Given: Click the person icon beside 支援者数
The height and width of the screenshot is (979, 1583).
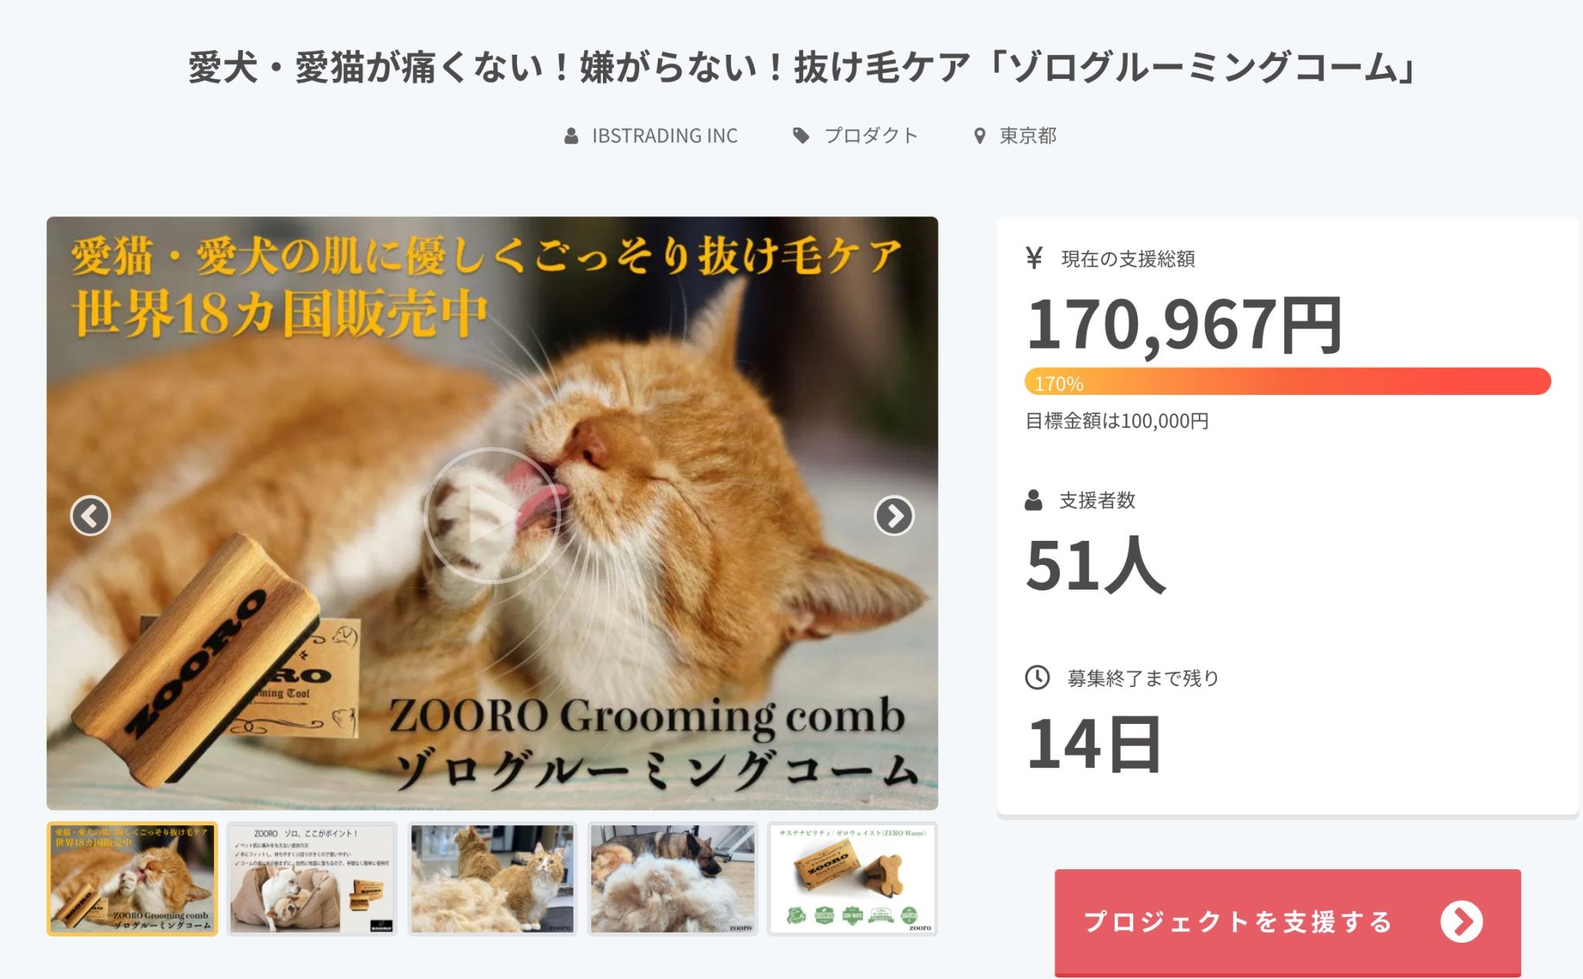Looking at the screenshot, I should pyautogui.click(x=1033, y=500).
